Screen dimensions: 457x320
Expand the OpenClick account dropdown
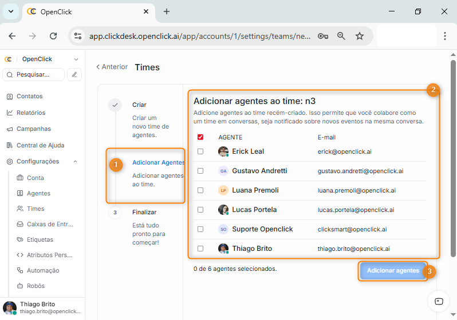(76, 59)
